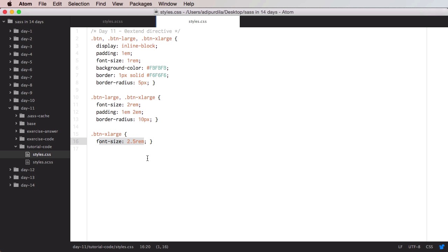Change the CSS grammar selector
Viewport: 448px width, 252px height.
pos(429,247)
